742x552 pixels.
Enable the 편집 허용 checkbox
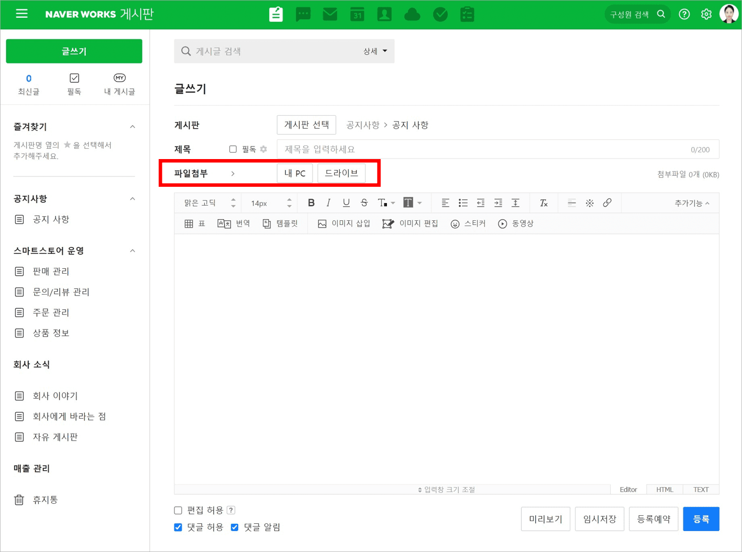tap(178, 510)
